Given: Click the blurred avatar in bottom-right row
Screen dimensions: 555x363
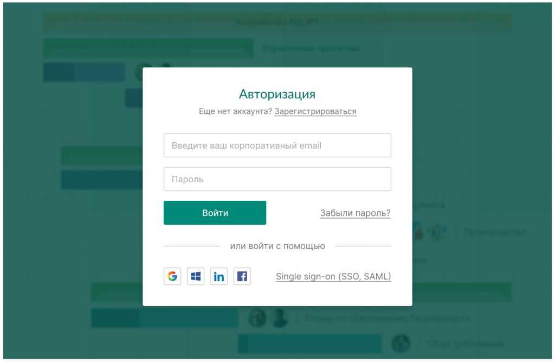Looking at the screenshot, I should tap(401, 343).
